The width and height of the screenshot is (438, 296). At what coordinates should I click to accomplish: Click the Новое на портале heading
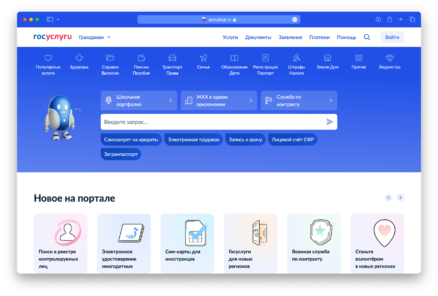click(74, 198)
